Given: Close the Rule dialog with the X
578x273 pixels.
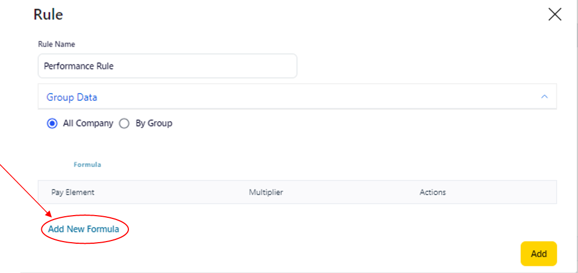Looking at the screenshot, I should 554,15.
